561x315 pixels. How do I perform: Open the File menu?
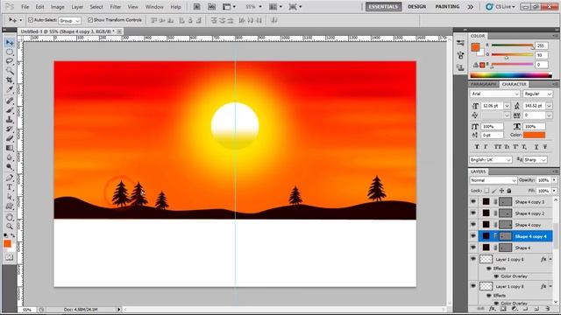click(x=25, y=7)
